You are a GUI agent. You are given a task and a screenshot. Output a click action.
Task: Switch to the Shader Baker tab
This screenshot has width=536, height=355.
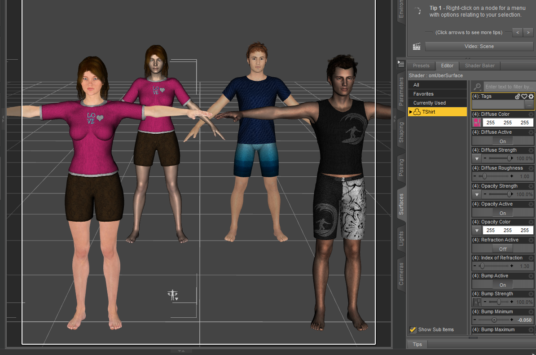[479, 66]
